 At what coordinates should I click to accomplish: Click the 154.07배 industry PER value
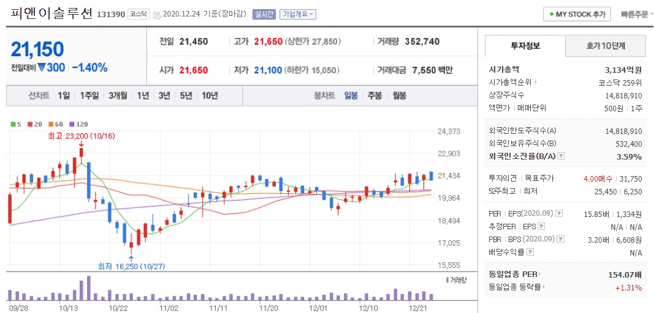click(x=625, y=274)
